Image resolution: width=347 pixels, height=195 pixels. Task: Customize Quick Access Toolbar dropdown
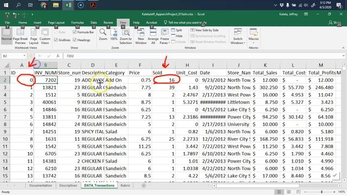(x=33, y=15)
